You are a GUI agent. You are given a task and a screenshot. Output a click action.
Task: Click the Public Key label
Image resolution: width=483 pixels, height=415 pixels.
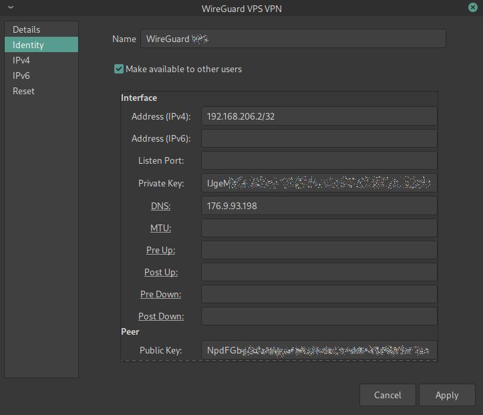[x=161, y=350]
